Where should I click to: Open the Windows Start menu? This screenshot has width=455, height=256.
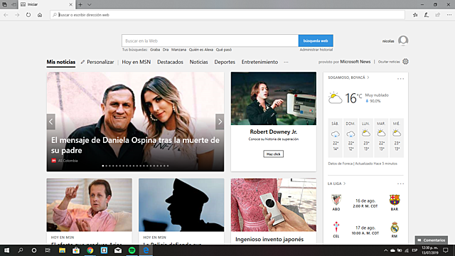tap(6, 250)
